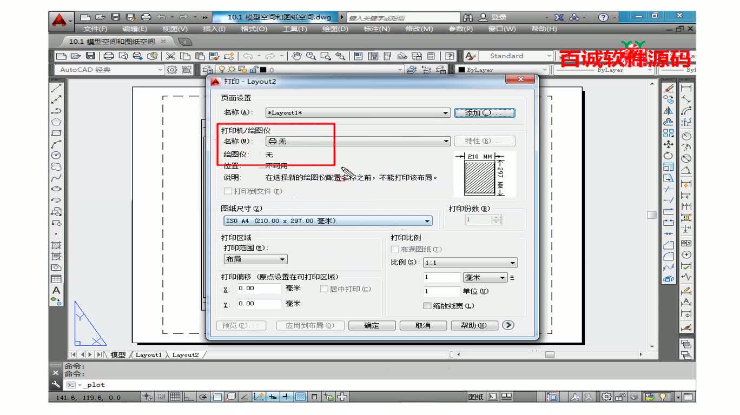The height and width of the screenshot is (415, 740).
Task: Click the 添加 button in page setup
Action: pos(484,112)
